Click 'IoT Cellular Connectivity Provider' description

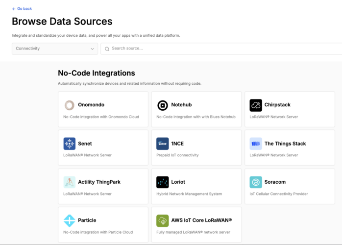tap(278, 194)
